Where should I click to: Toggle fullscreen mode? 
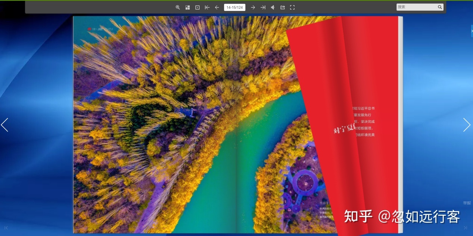(292, 7)
